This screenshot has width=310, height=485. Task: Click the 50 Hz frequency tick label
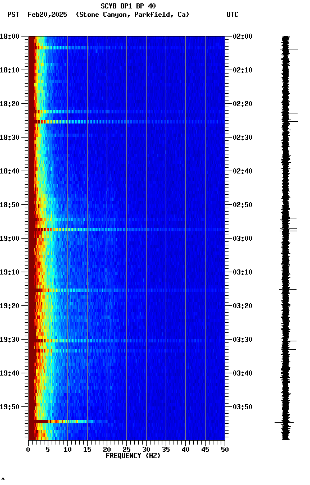(225, 450)
